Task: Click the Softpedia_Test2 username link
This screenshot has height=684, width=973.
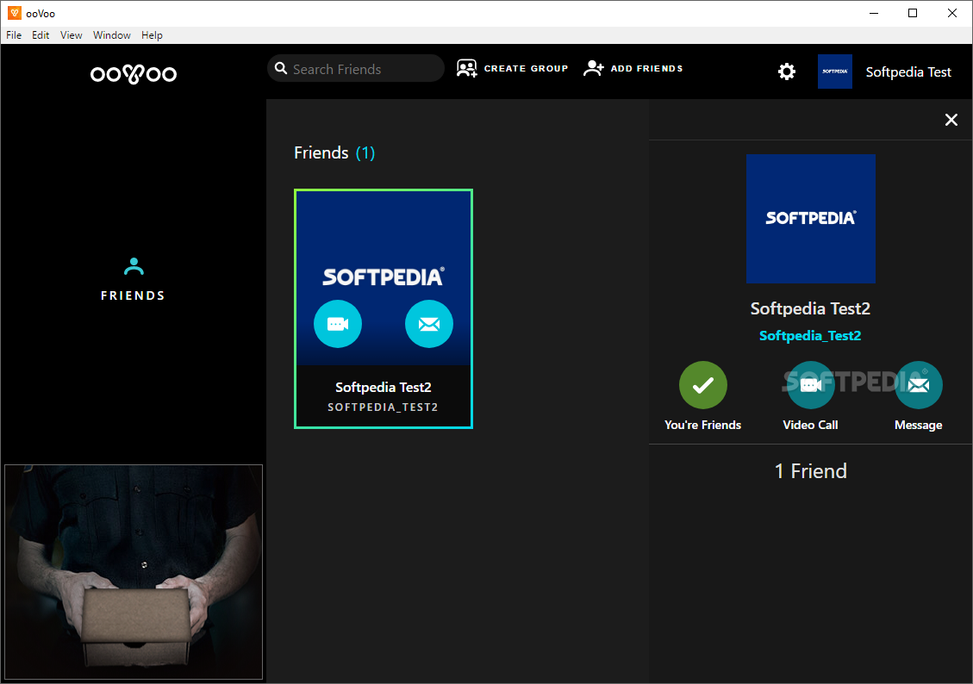Action: pyautogui.click(x=810, y=335)
